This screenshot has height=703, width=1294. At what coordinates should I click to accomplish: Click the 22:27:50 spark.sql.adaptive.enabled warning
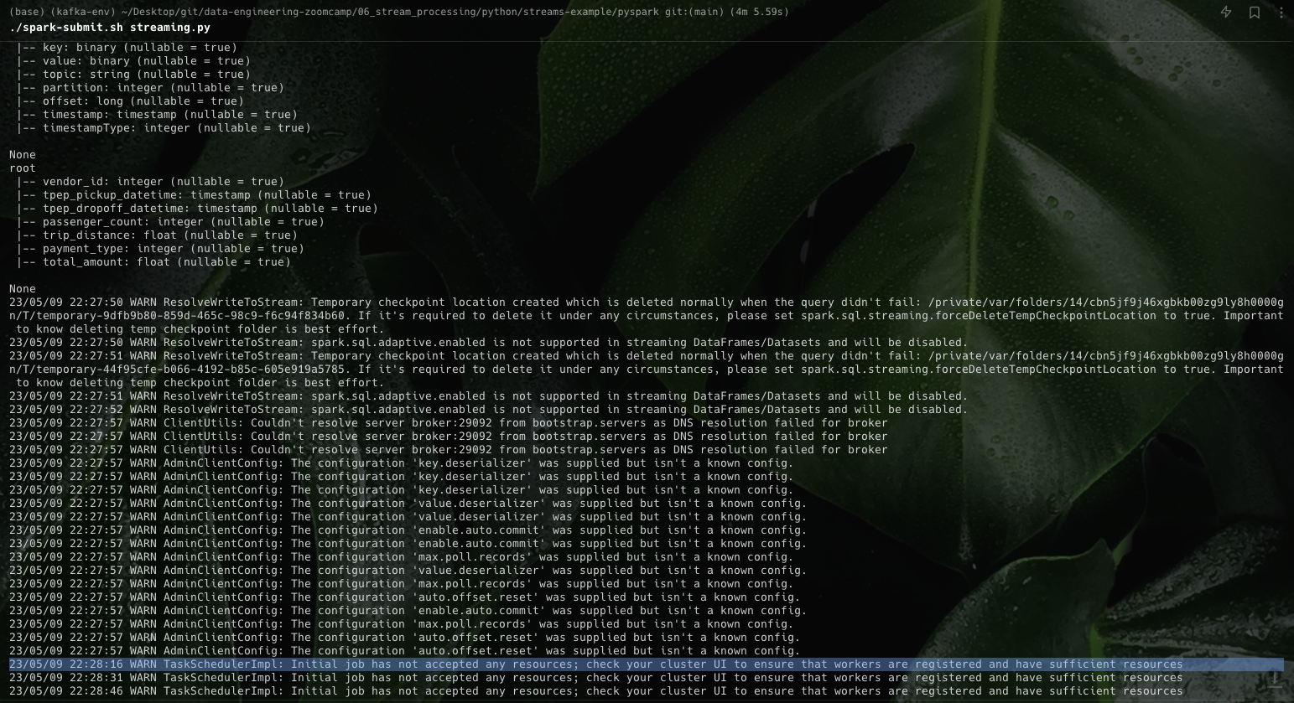[489, 343]
